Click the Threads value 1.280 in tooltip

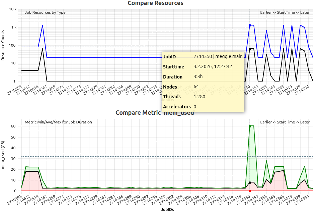199,97
